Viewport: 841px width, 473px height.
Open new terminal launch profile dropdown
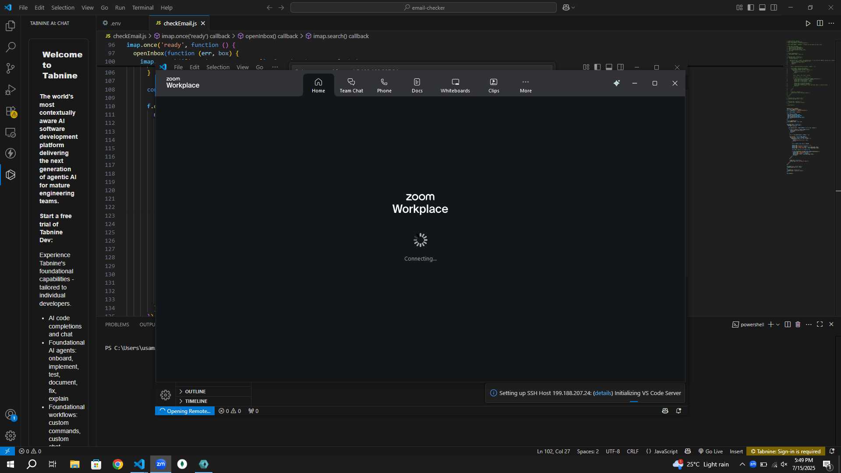[778, 325]
